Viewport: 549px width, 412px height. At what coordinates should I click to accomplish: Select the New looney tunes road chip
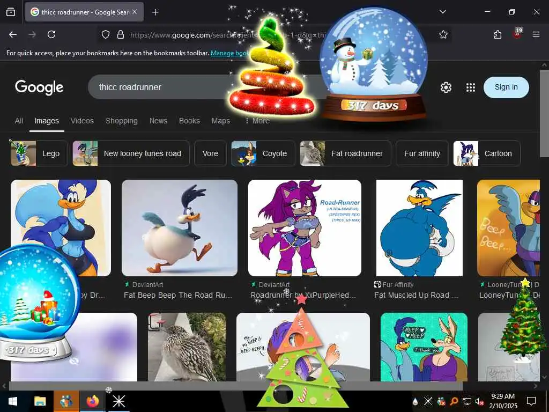pyautogui.click(x=131, y=153)
